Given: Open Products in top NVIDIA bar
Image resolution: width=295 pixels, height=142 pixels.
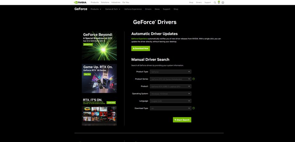Looking at the screenshot, I should click(x=95, y=3).
